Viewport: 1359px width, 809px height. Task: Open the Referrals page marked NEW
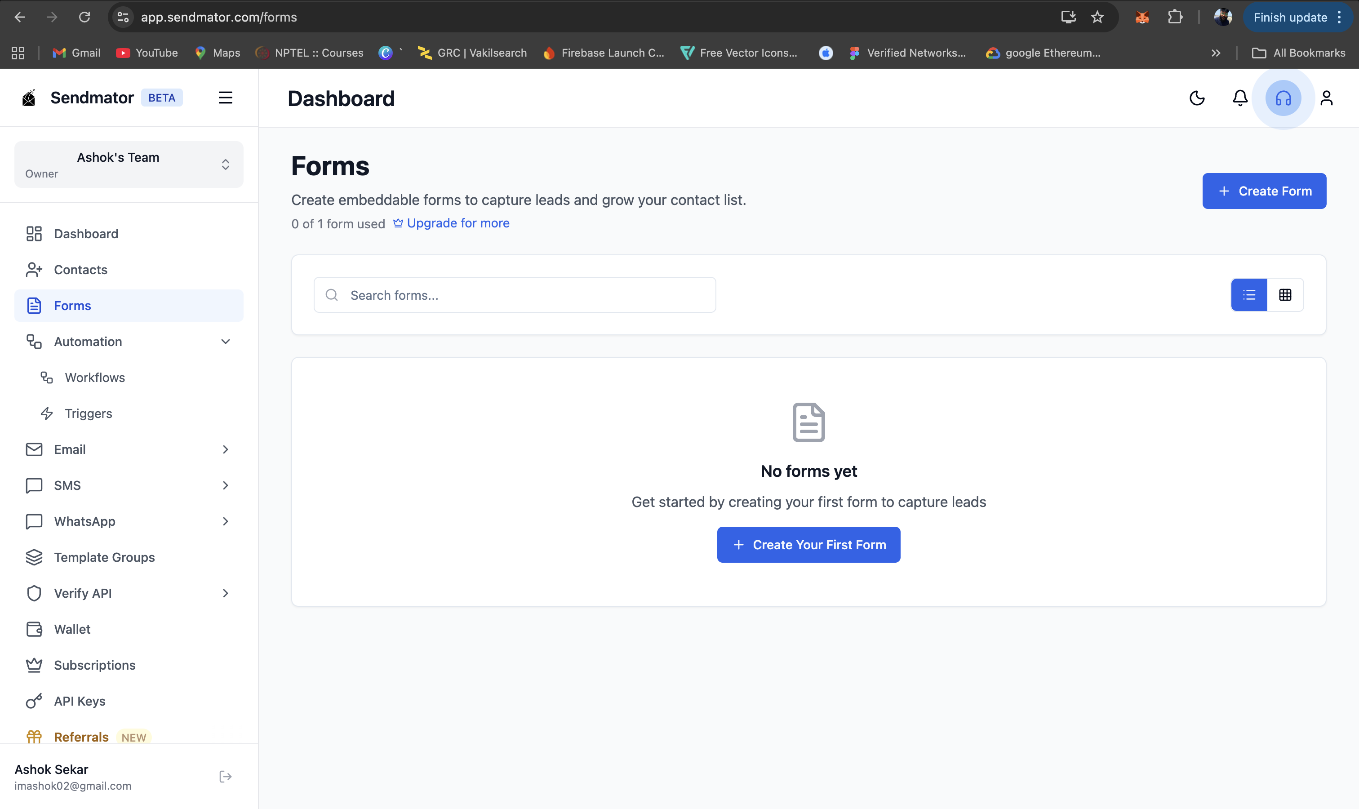pos(81,737)
